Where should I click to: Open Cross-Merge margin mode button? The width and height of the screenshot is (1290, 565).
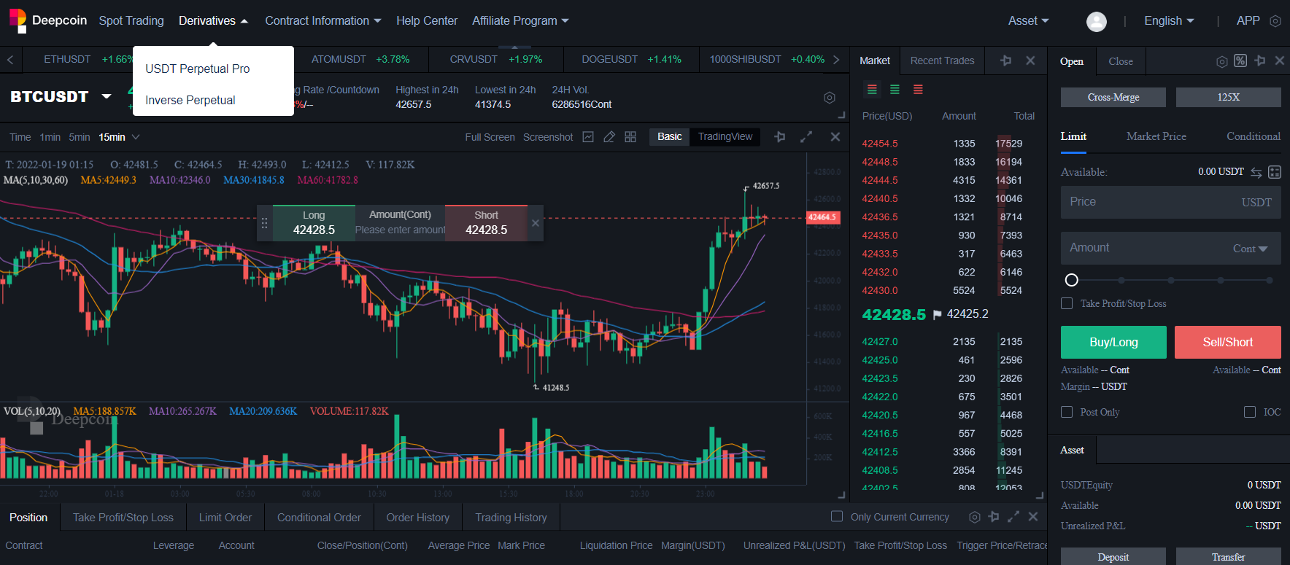(1113, 97)
